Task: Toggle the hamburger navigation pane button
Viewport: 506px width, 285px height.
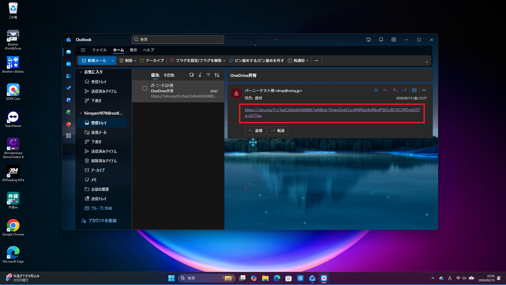Action: click(83, 50)
